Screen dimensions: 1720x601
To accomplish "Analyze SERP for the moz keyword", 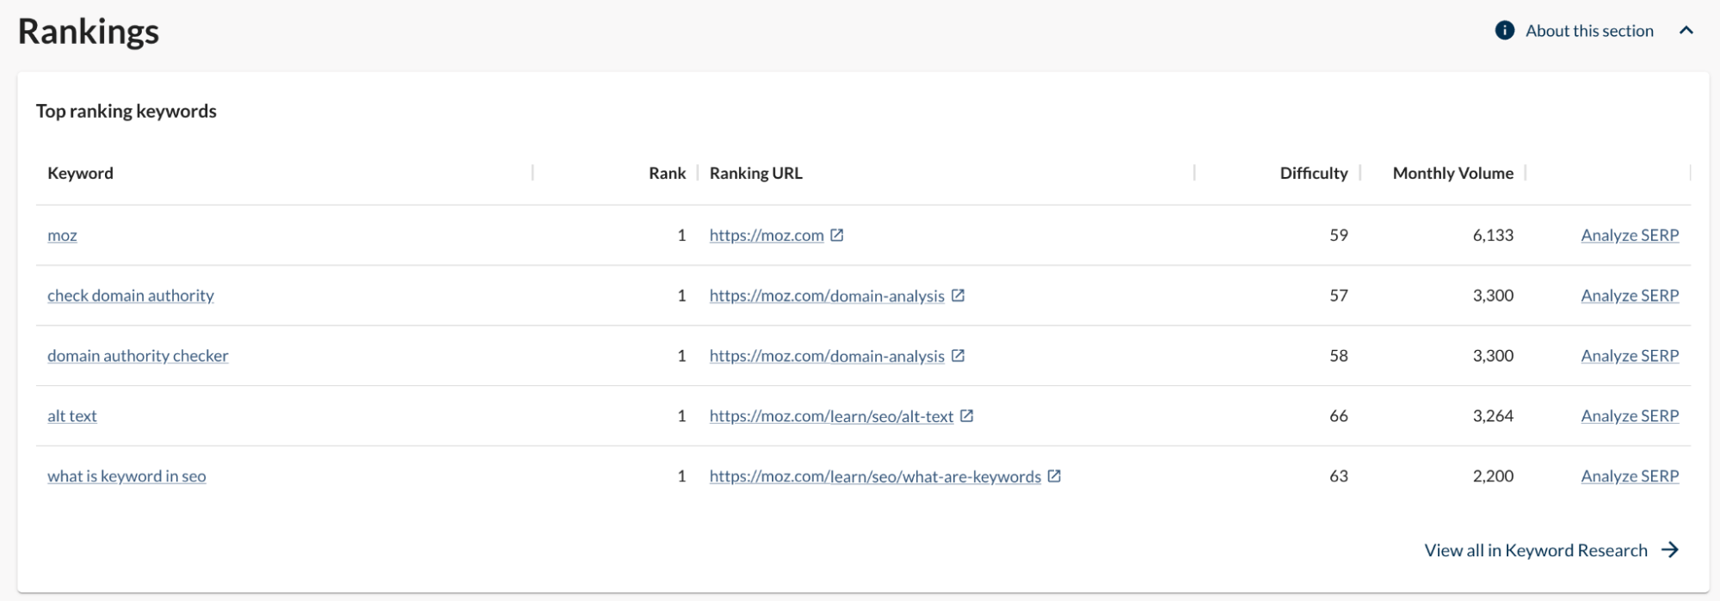I will point(1630,236).
